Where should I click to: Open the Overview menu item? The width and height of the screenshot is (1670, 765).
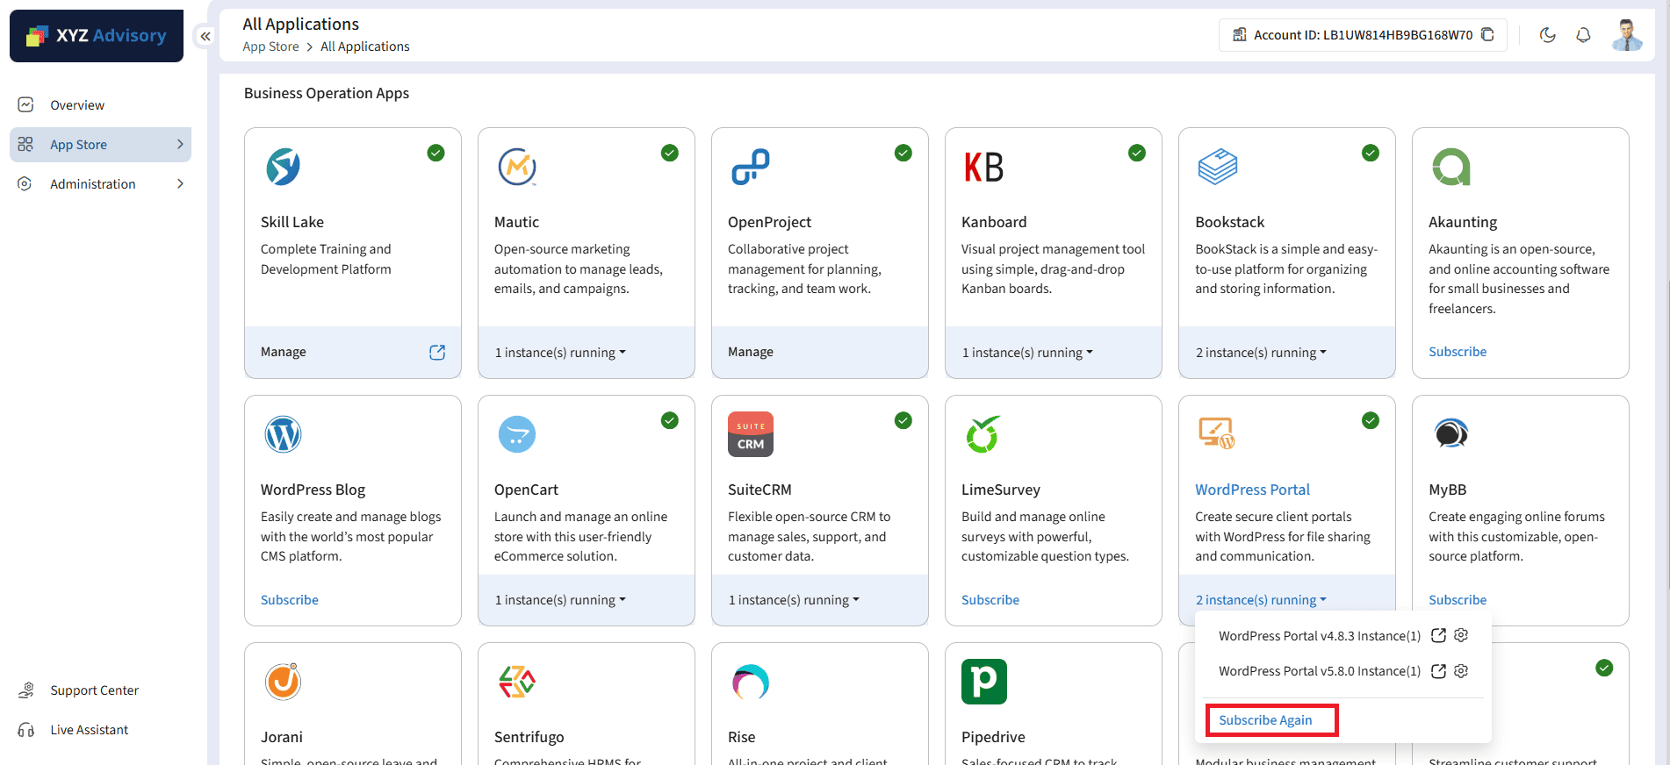click(77, 105)
